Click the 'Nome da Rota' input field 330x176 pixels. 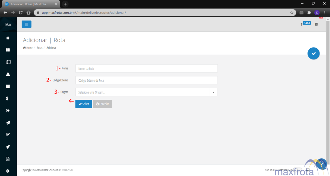pos(146,68)
